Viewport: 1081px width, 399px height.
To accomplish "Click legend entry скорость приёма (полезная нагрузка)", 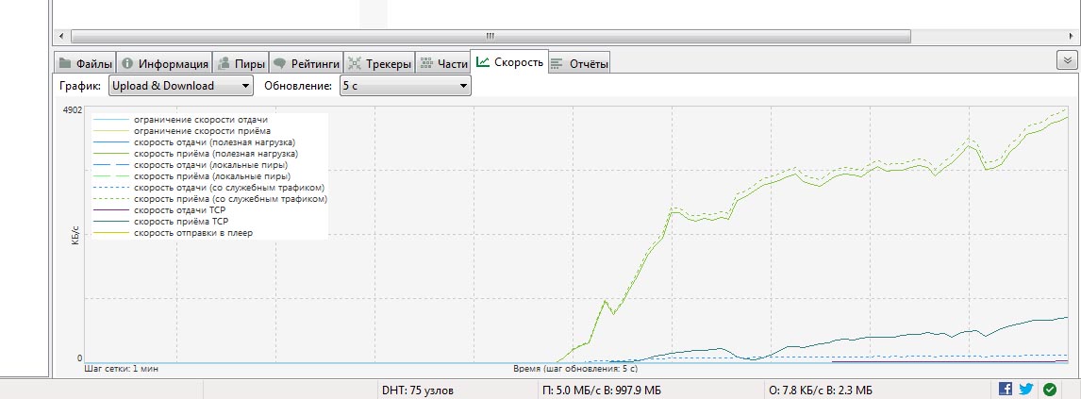I will 216,154.
